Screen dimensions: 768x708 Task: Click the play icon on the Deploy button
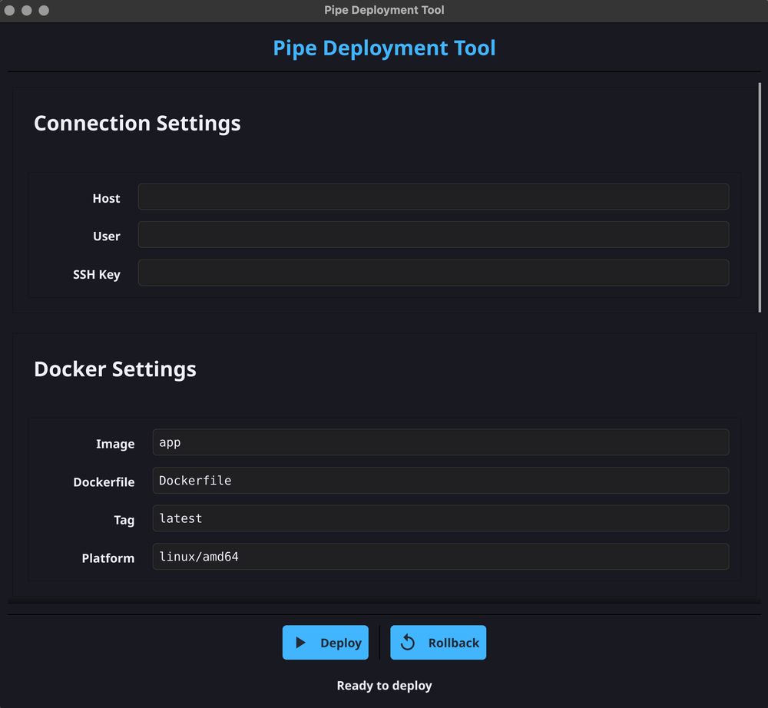(x=300, y=643)
